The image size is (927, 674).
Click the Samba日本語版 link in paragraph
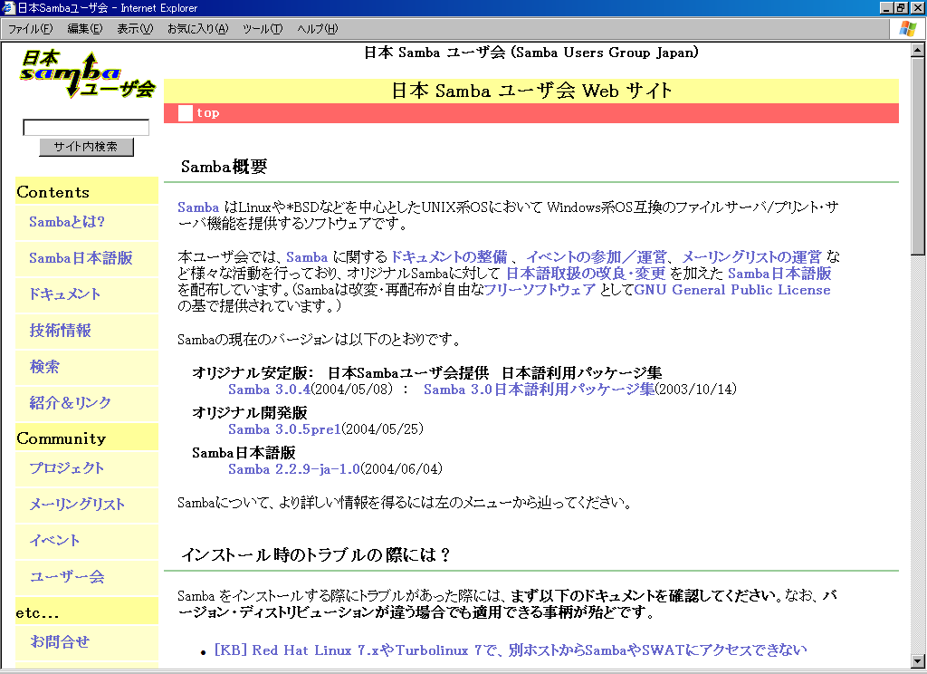click(x=779, y=274)
